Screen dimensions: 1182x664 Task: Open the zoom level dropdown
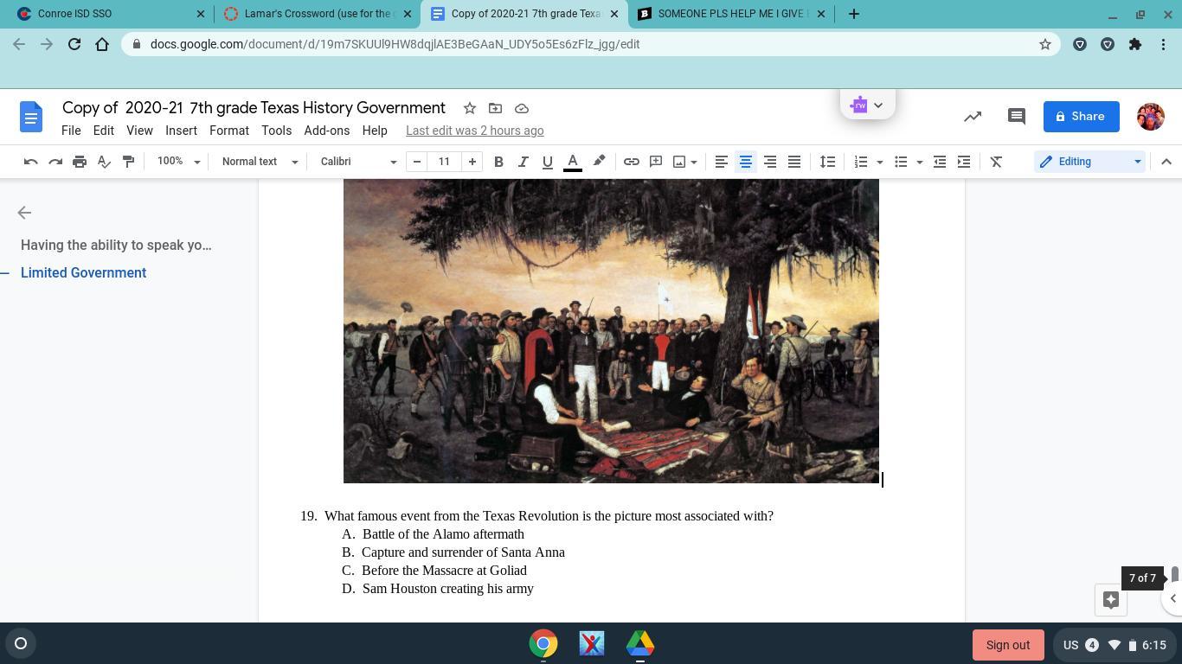pos(178,162)
